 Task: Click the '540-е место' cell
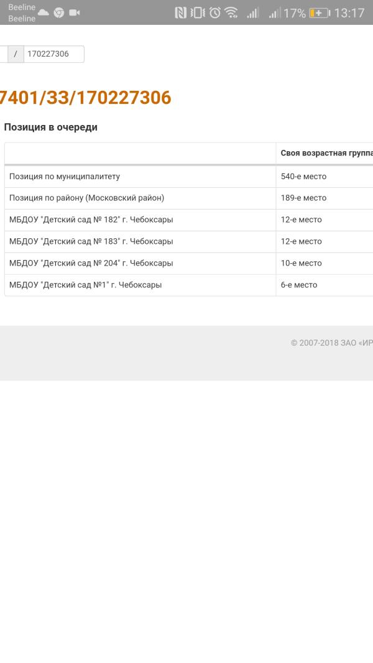point(304,176)
